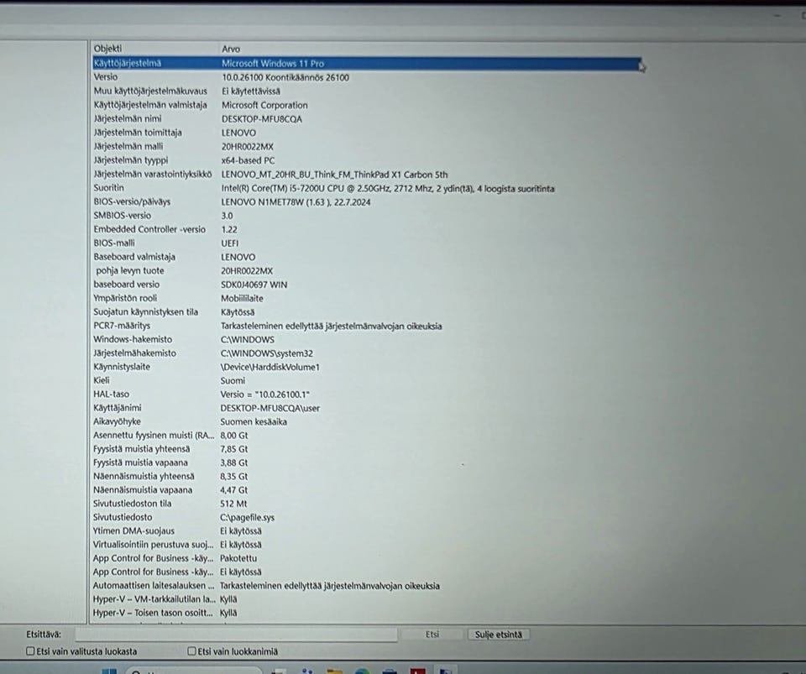The width and height of the screenshot is (806, 674).
Task: Check 'Etsi vain valitusta luokasta' checkbox
Action: [x=30, y=650]
